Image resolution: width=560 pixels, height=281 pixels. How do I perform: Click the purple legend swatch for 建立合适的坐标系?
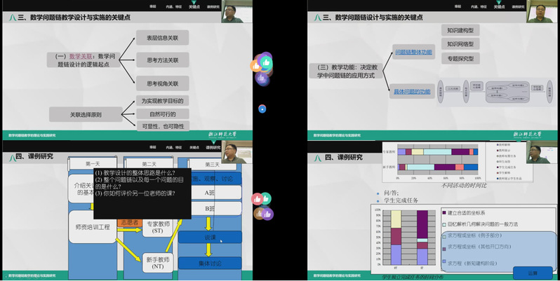(x=444, y=212)
